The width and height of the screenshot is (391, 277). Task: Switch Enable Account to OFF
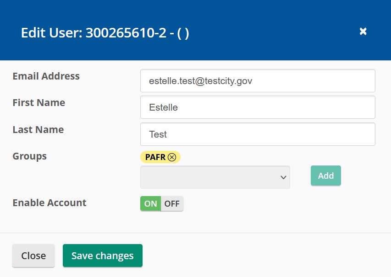(172, 204)
